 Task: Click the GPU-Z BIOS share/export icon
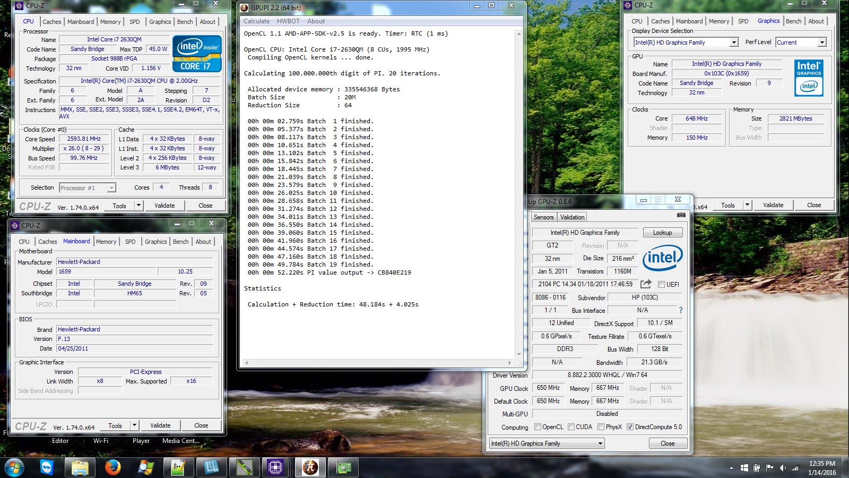(646, 284)
